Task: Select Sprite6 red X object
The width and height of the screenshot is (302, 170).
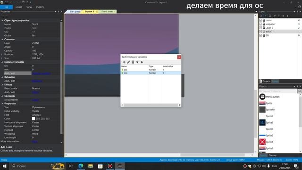Action: click(x=266, y=142)
